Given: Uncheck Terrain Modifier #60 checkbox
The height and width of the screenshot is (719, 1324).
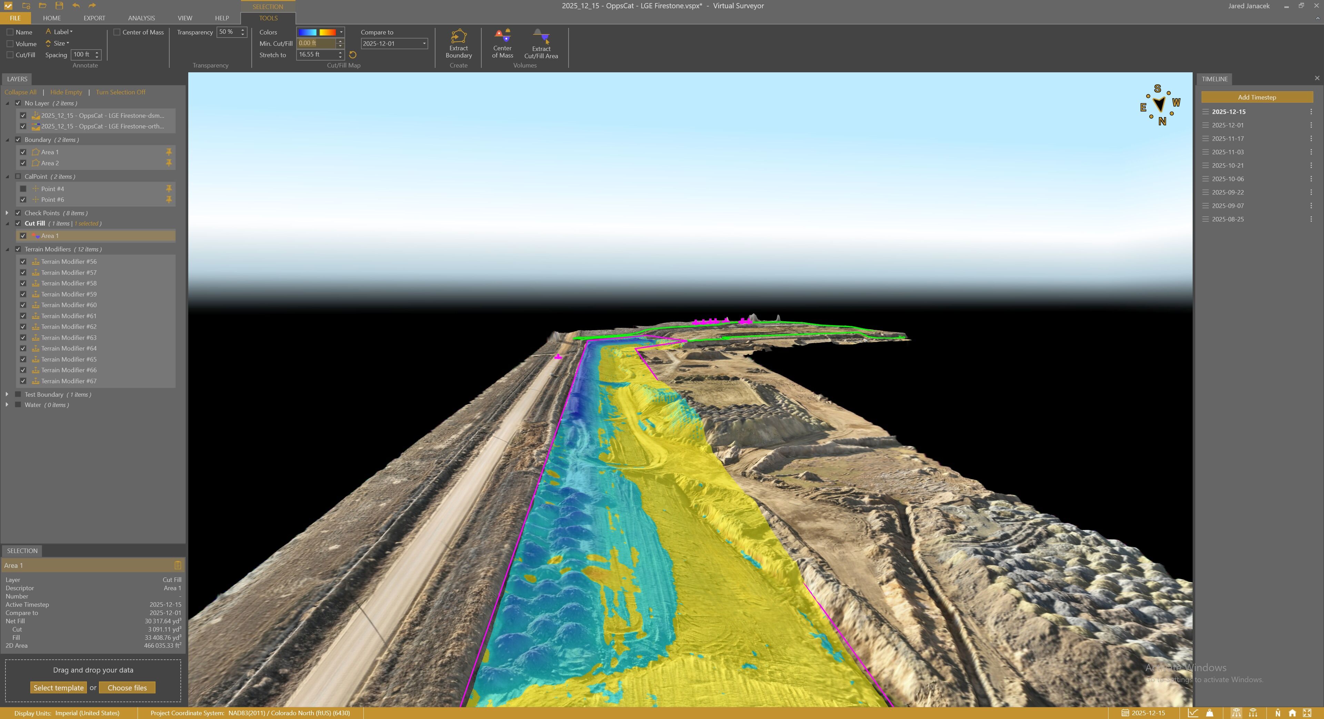Looking at the screenshot, I should tap(23, 305).
